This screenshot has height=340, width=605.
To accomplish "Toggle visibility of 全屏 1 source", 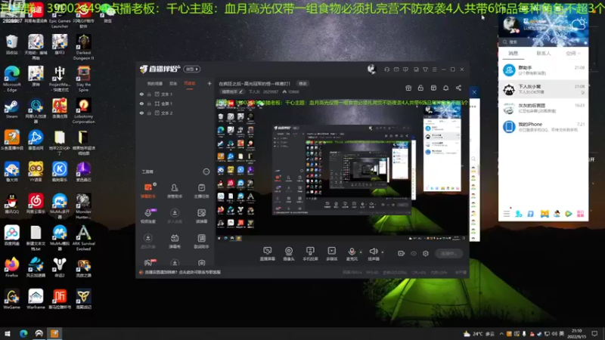I will 141,104.
